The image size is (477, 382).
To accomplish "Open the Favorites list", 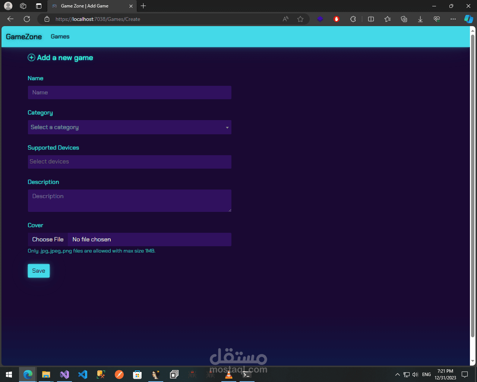I will 388,19.
